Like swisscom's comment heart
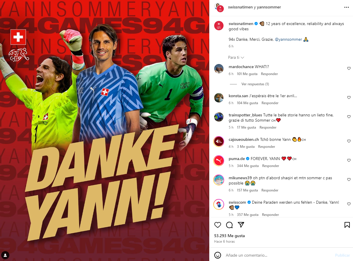Viewport: 353px width, 261px height. pyautogui.click(x=349, y=204)
